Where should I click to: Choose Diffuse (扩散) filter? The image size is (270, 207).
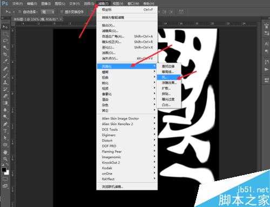tap(169, 88)
